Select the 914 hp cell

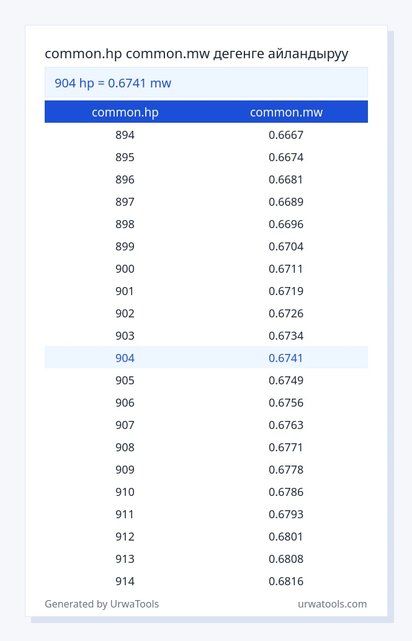click(125, 581)
